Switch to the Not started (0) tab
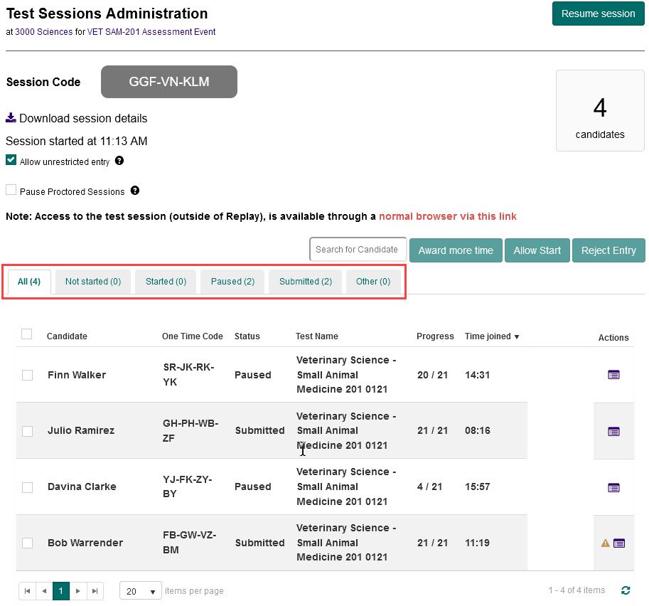The image size is (649, 606). tap(93, 282)
